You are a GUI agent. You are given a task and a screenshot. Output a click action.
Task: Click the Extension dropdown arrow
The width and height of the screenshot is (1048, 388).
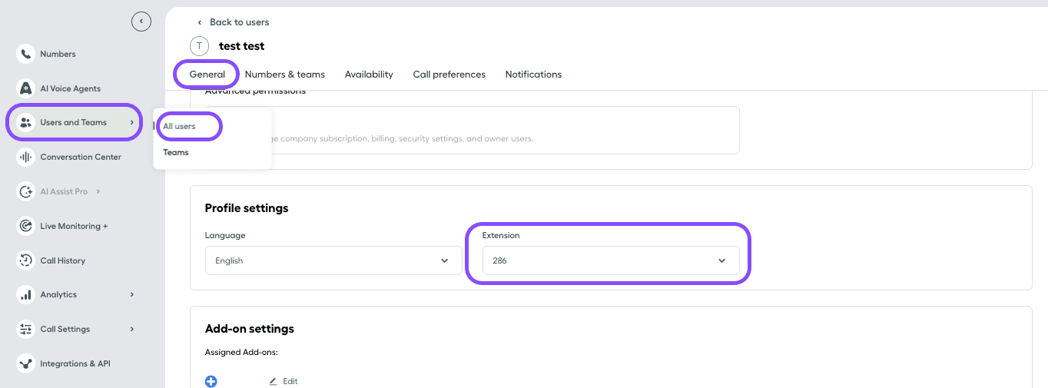coord(721,260)
